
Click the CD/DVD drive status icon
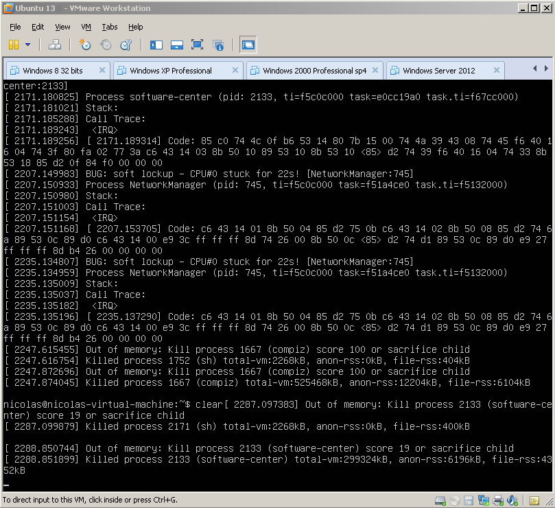[455, 500]
